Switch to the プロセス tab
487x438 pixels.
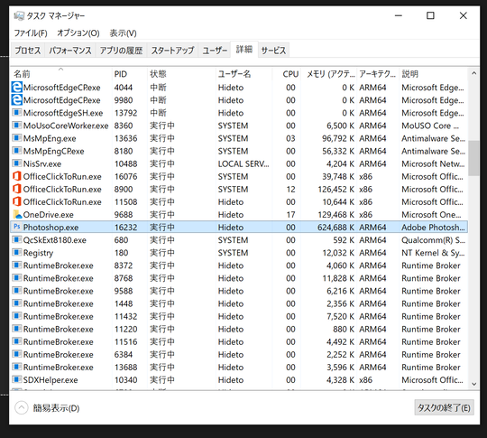pos(28,51)
